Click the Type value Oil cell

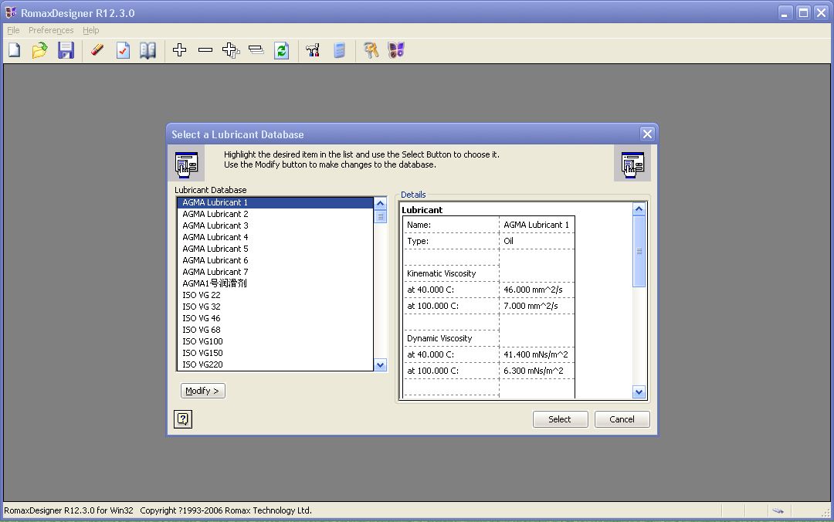[x=537, y=241]
